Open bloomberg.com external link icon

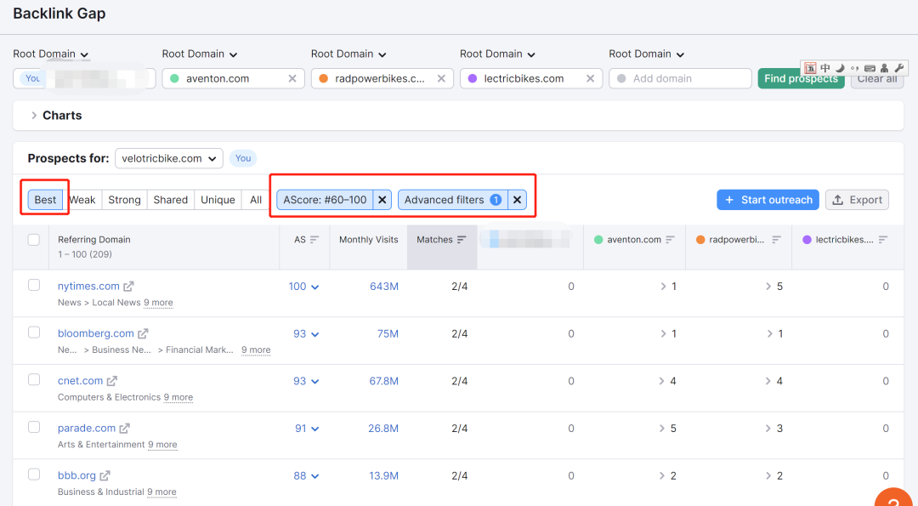143,334
